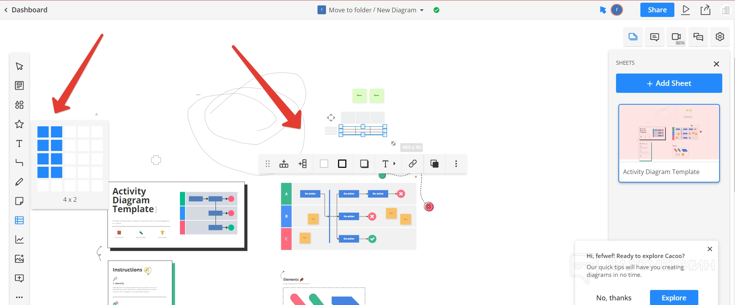
Task: Select the pencil freehand drawing tool
Action: tap(19, 182)
